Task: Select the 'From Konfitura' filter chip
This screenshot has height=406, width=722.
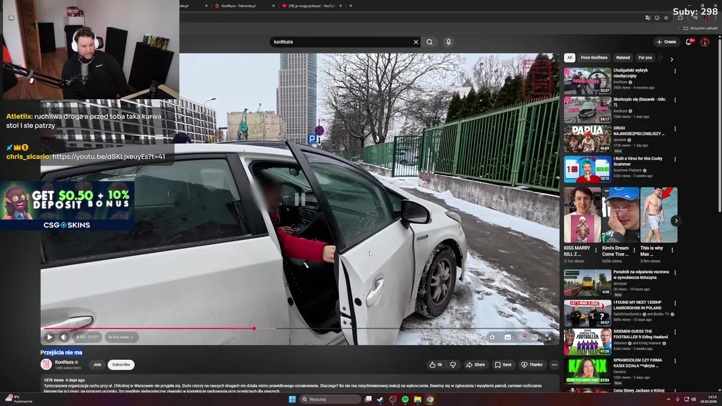Action: [594, 58]
